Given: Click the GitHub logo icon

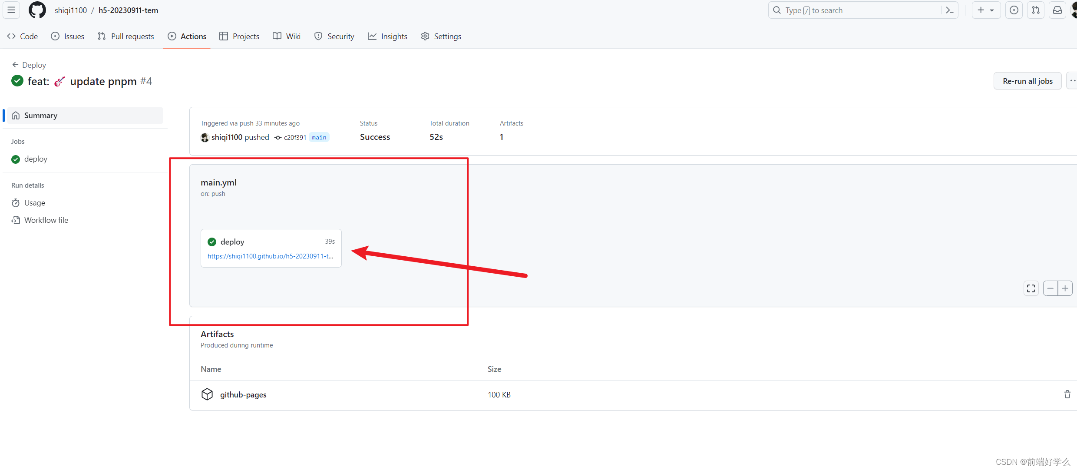Looking at the screenshot, I should pyautogui.click(x=37, y=10).
